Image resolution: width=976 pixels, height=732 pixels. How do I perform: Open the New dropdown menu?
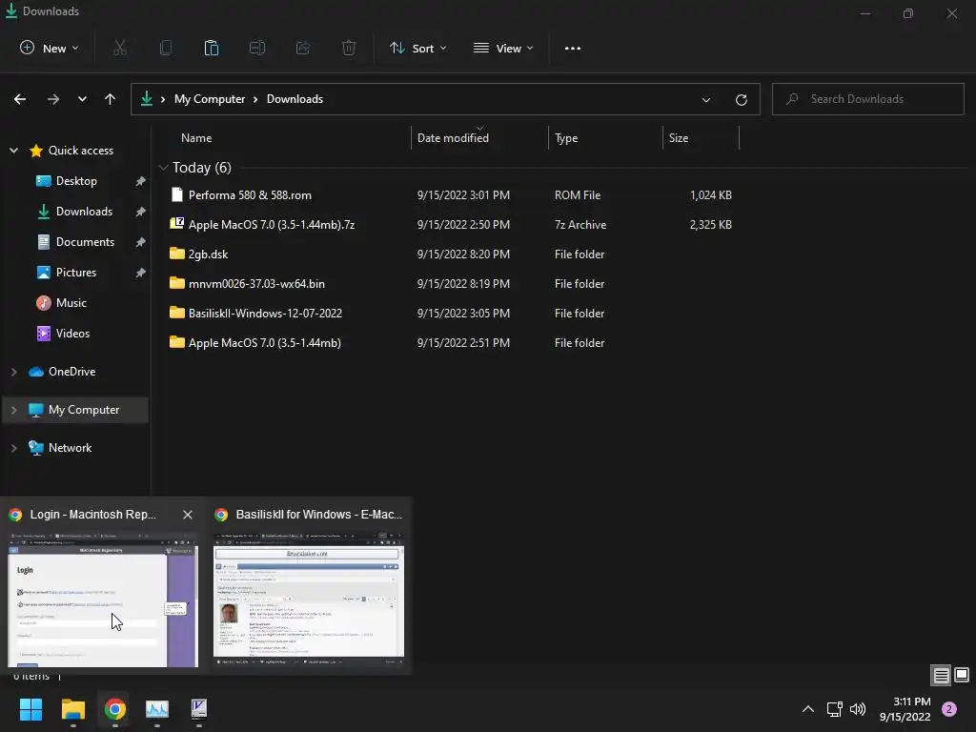pyautogui.click(x=50, y=48)
